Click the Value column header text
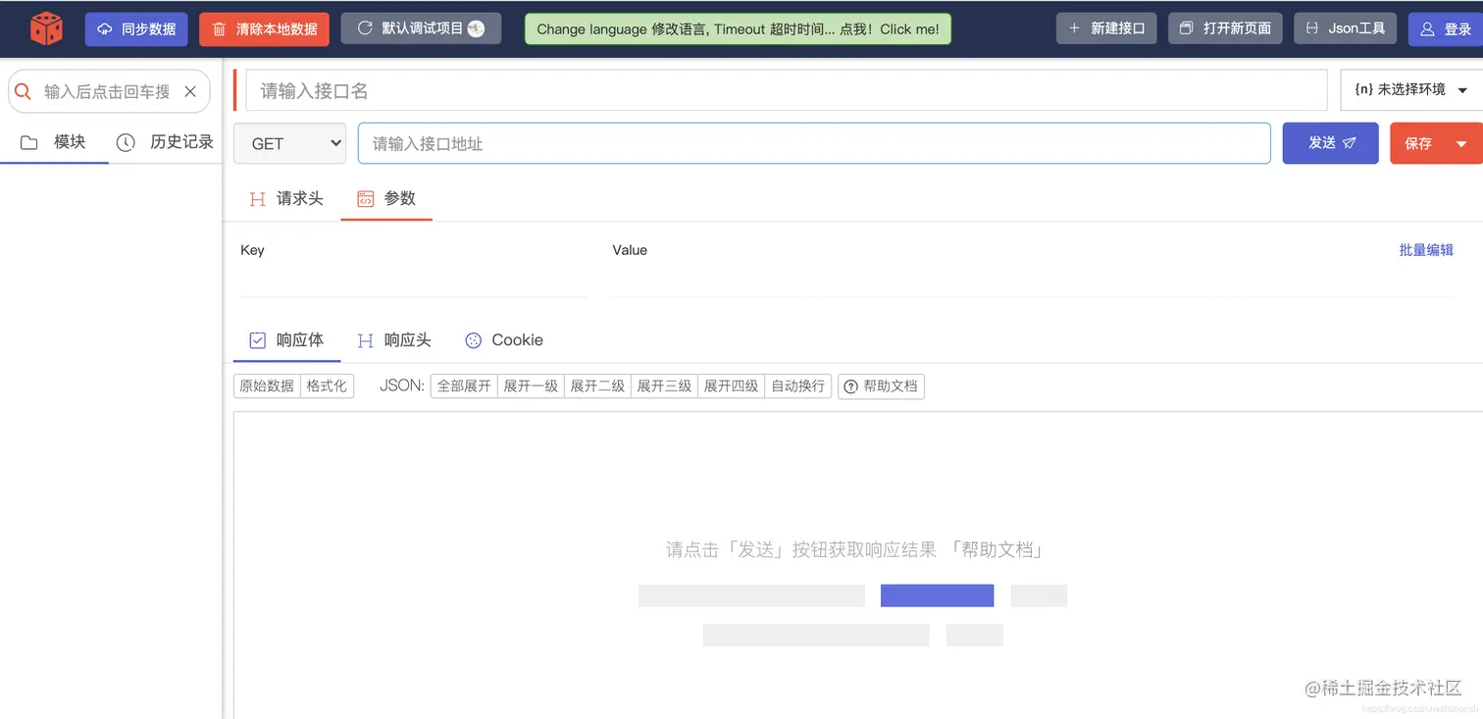The width and height of the screenshot is (1483, 719). tap(630, 250)
